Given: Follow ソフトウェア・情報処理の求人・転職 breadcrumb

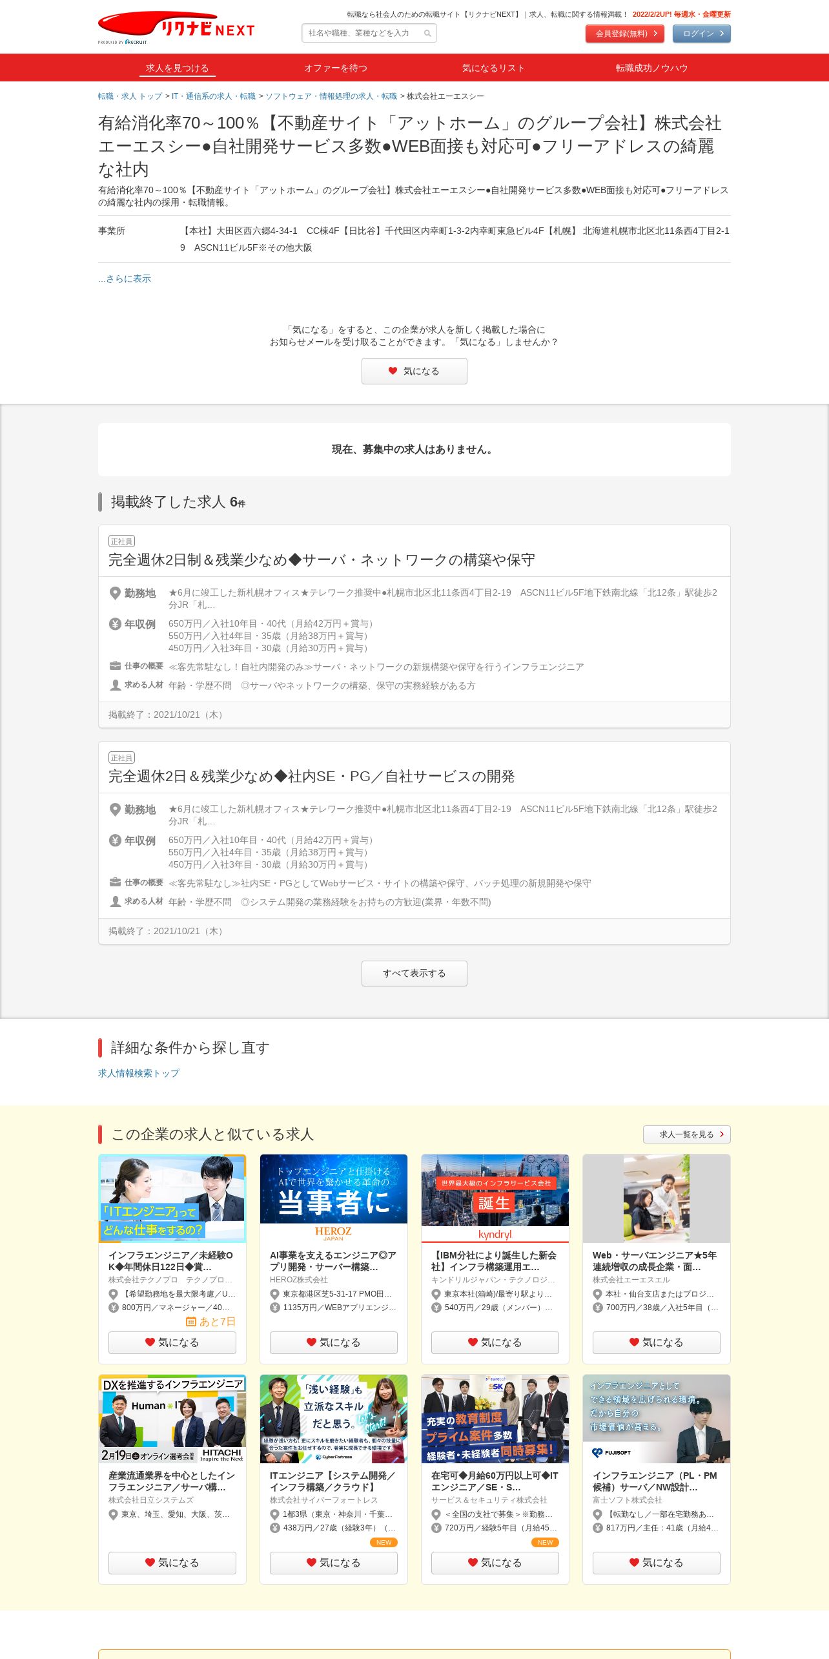Looking at the screenshot, I should [x=331, y=96].
